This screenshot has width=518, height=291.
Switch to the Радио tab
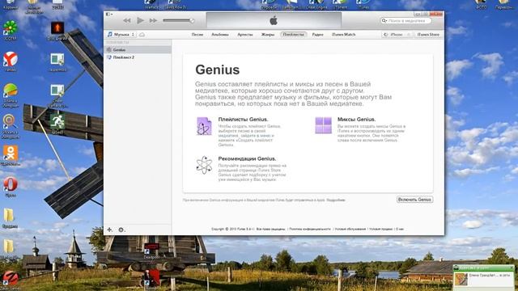tap(318, 34)
